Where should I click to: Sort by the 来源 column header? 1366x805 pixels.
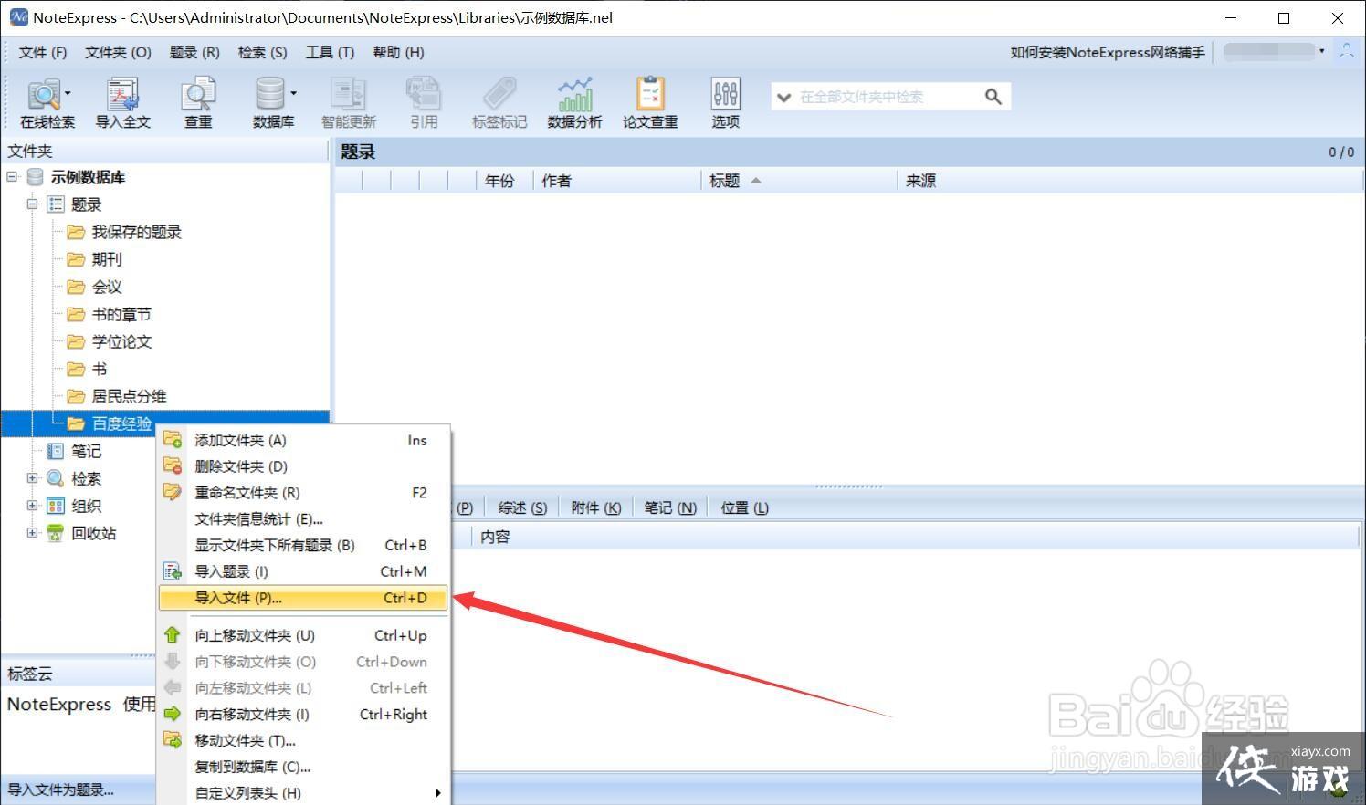pos(1130,181)
